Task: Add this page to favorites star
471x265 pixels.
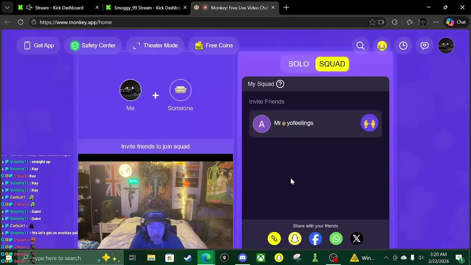Action: click(x=372, y=22)
